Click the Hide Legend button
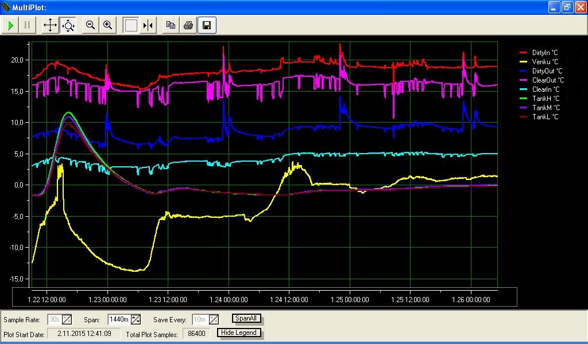The width and height of the screenshot is (588, 344). [x=239, y=333]
